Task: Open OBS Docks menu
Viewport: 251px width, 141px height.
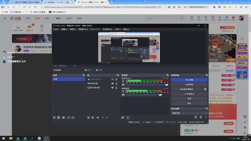Action: [83, 29]
